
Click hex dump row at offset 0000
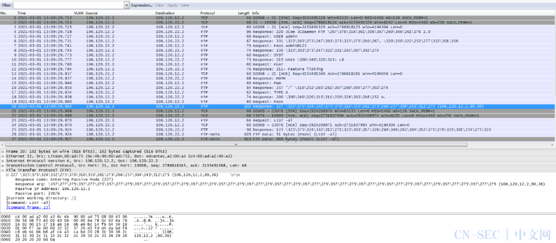pos(88,216)
